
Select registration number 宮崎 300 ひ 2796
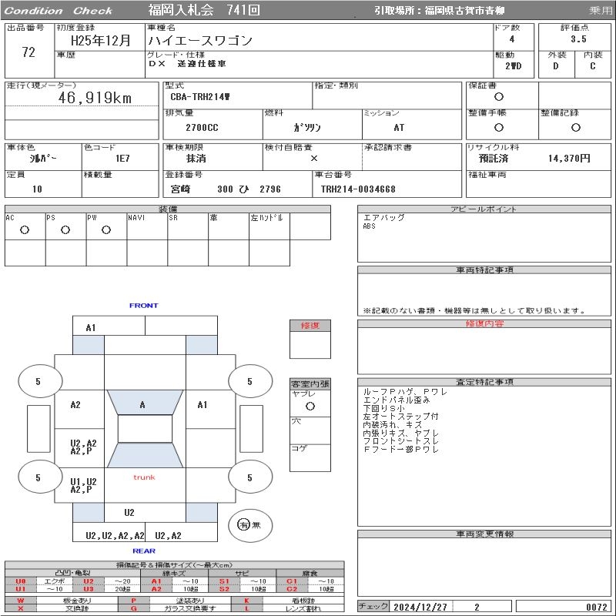[226, 189]
